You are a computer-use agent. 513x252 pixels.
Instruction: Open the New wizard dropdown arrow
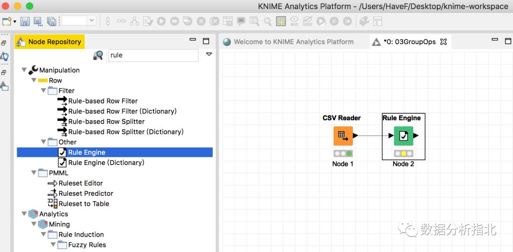(15, 22)
